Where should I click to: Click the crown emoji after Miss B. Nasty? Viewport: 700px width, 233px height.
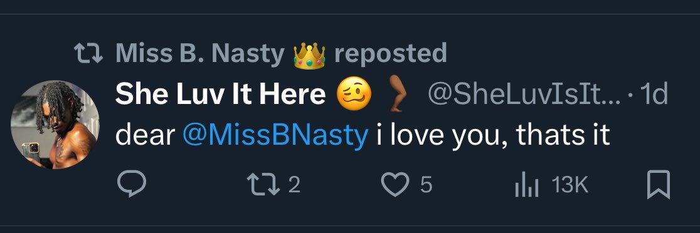click(309, 55)
